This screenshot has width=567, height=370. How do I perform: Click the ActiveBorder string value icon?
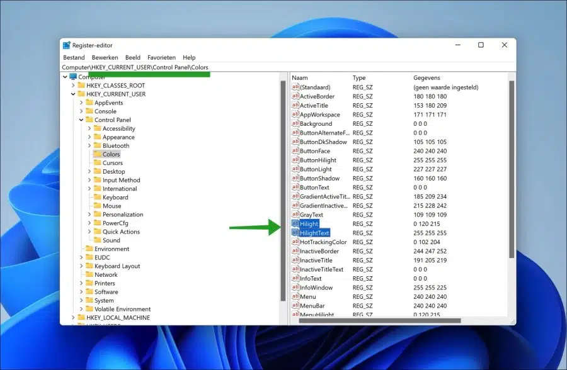pos(295,96)
